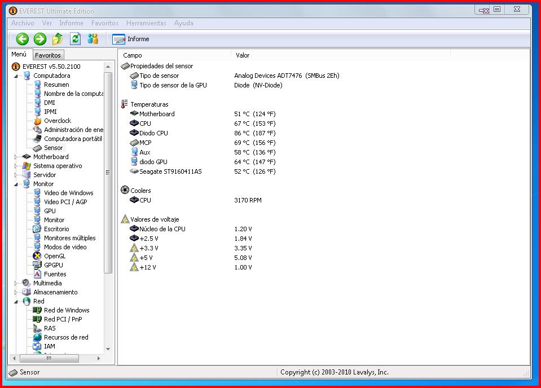Expand the Multimedia tree node
This screenshot has height=388, width=541.
16,283
